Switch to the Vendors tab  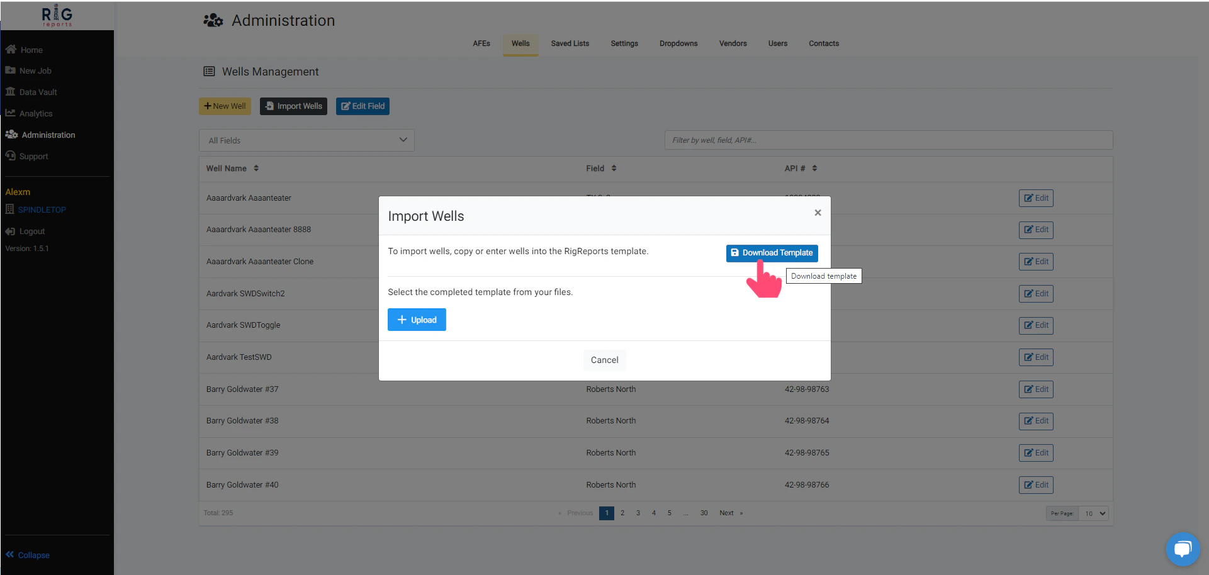[733, 43]
